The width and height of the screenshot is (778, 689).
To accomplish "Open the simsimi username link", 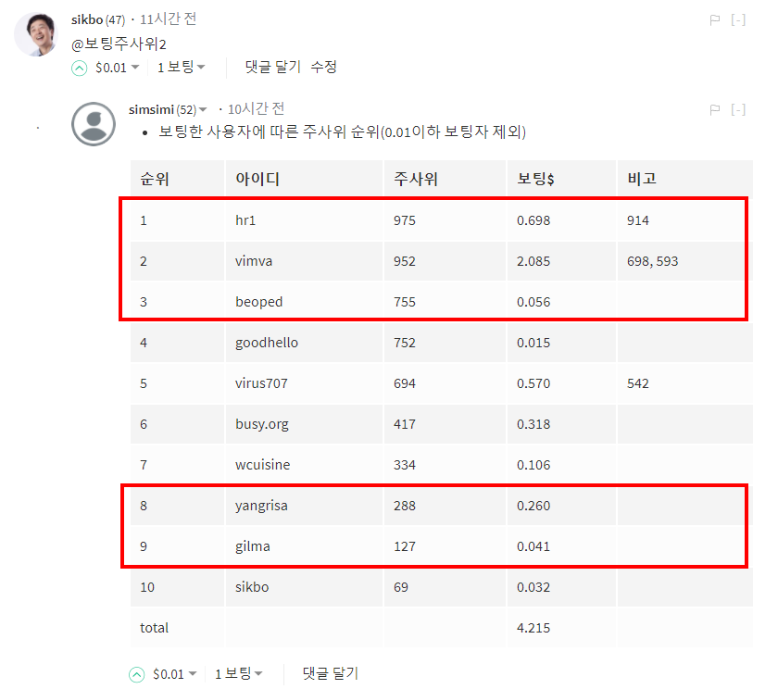I will point(151,109).
